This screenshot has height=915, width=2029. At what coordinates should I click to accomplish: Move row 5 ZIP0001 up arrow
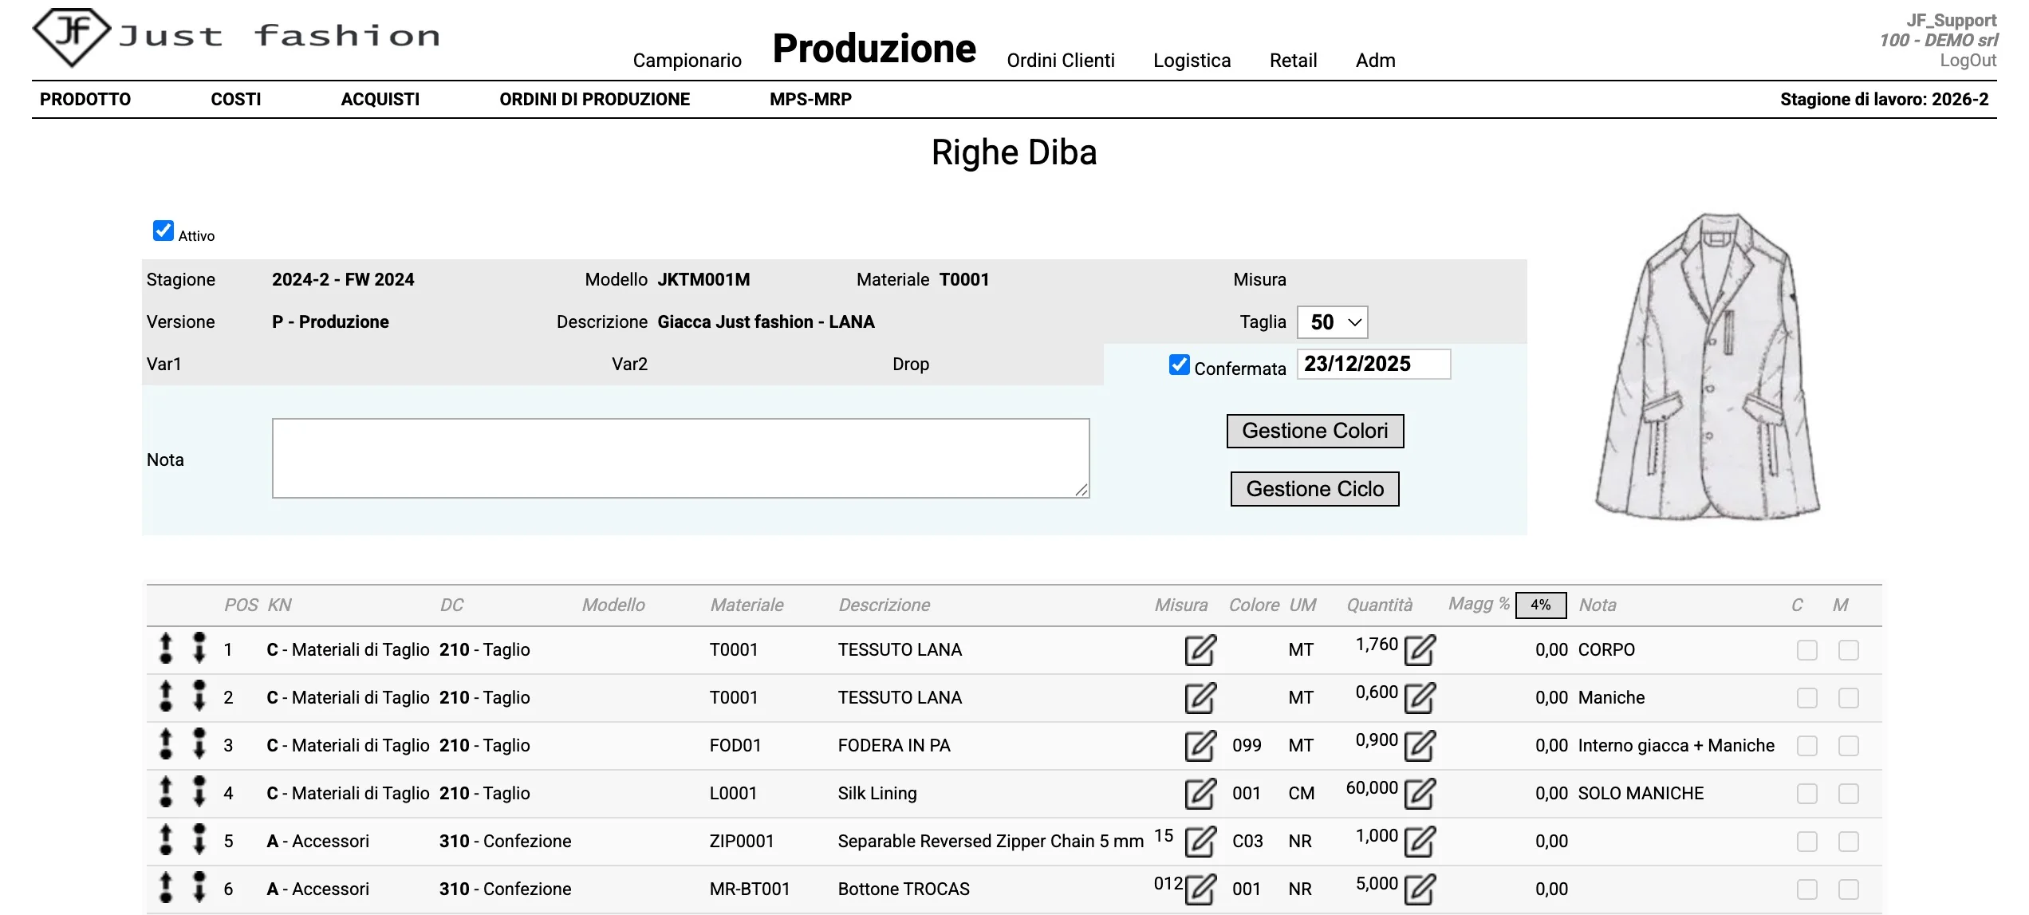(x=166, y=840)
